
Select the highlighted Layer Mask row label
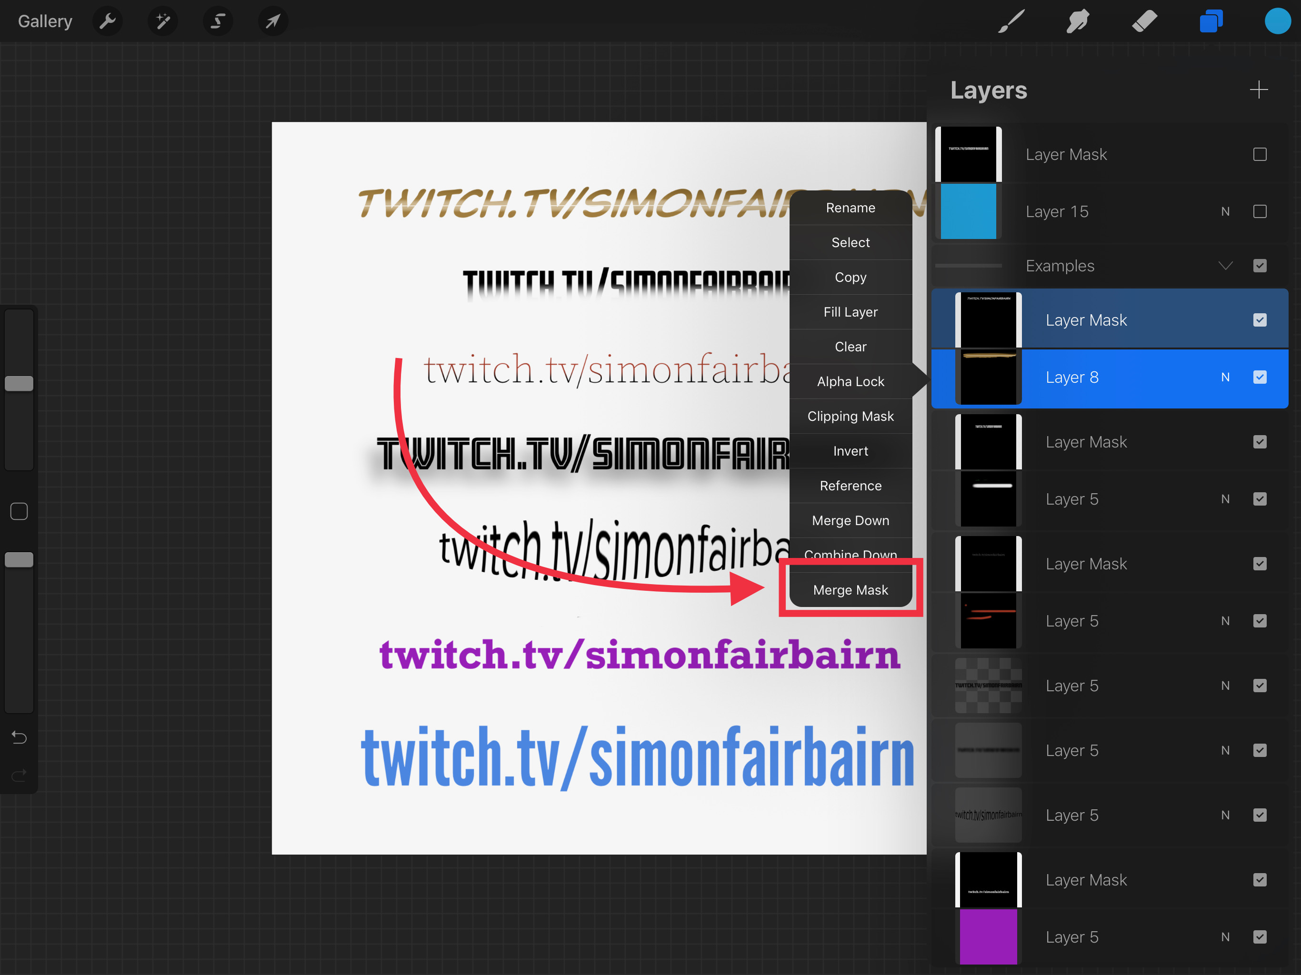1086,320
